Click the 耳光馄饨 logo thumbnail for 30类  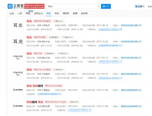(x=18, y=90)
